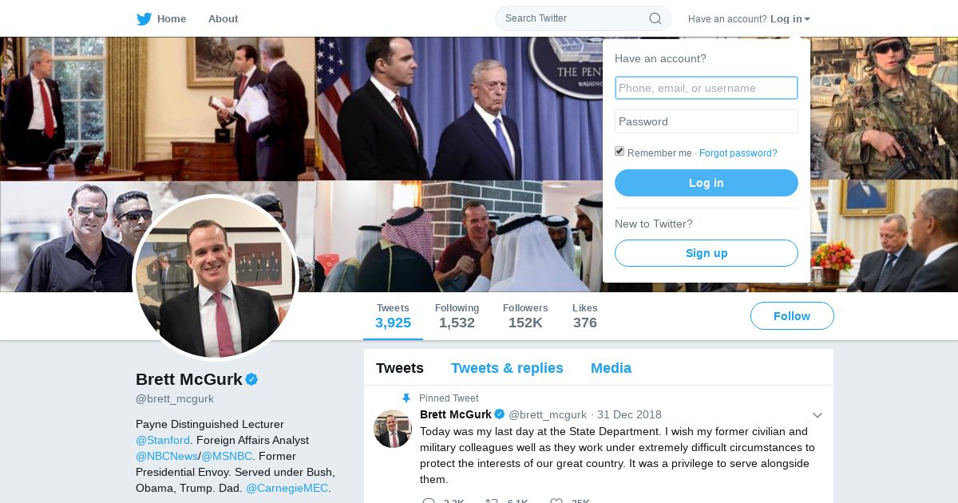Click the pinned tweet pin icon
This screenshot has height=503, width=958.
(x=406, y=398)
